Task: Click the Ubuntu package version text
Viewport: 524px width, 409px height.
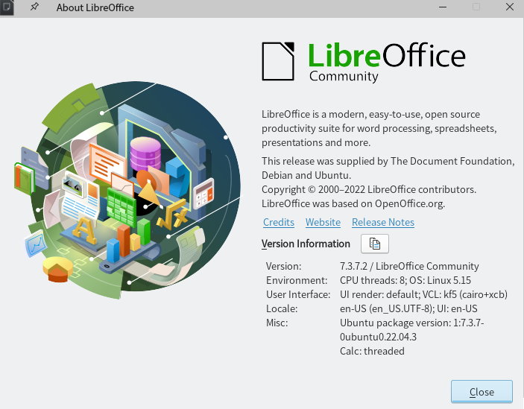Action: (x=411, y=330)
